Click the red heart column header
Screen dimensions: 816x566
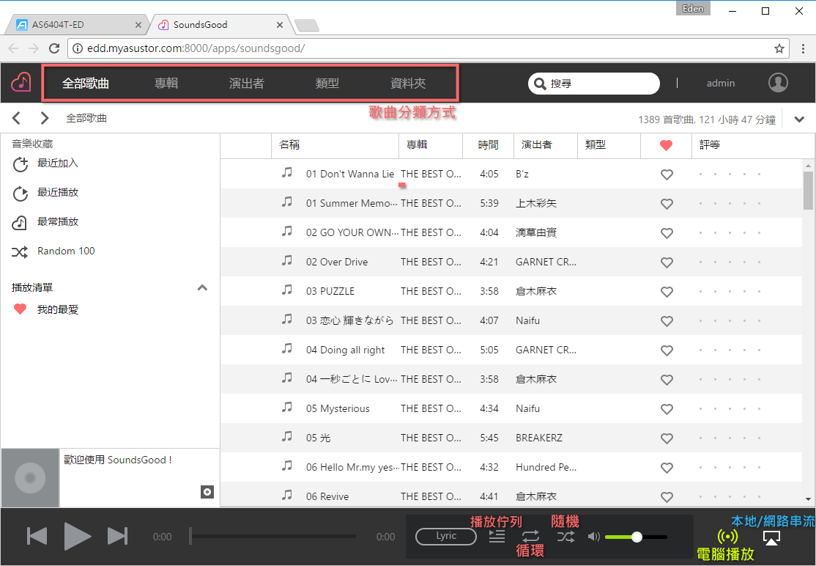[666, 145]
